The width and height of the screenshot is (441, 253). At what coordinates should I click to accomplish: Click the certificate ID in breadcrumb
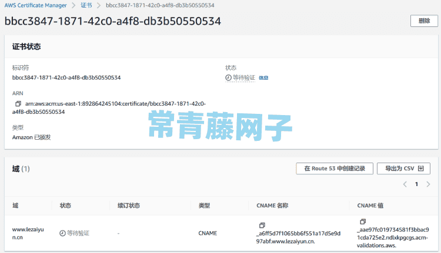(x=160, y=5)
